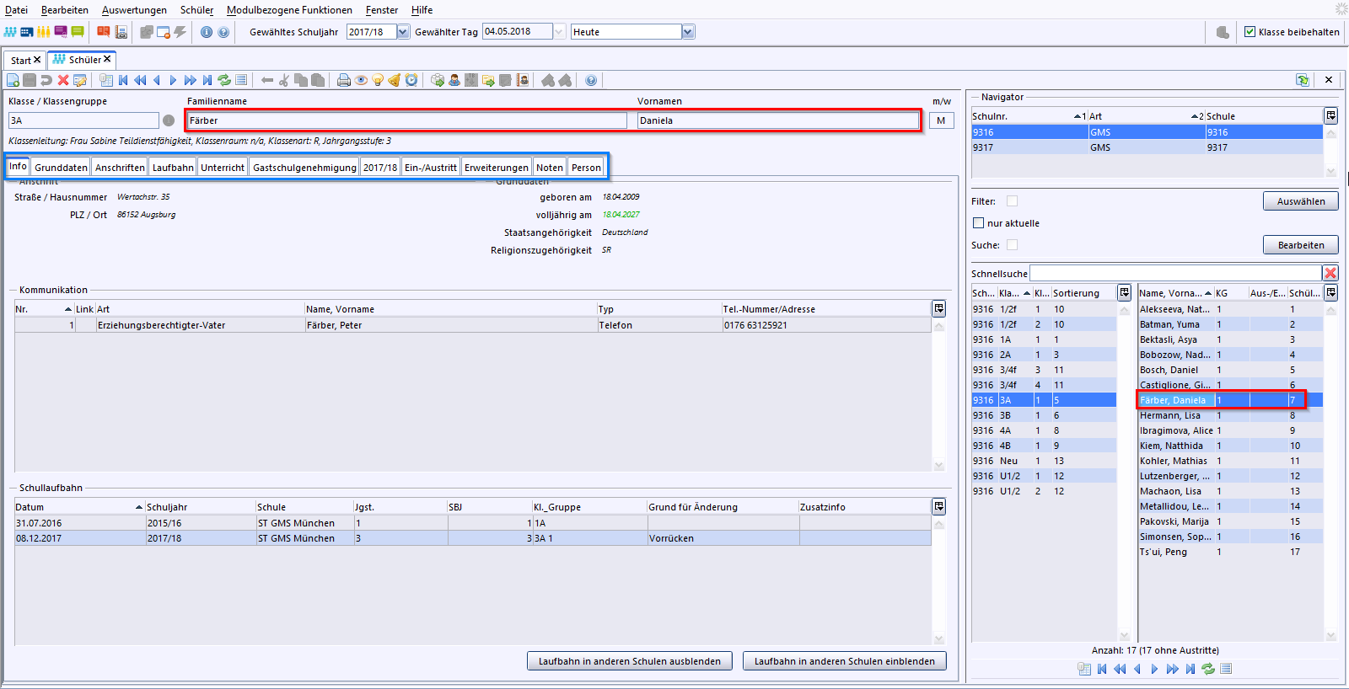The width and height of the screenshot is (1349, 689).
Task: Click the Klasse field containing 3A
Action: pos(83,120)
